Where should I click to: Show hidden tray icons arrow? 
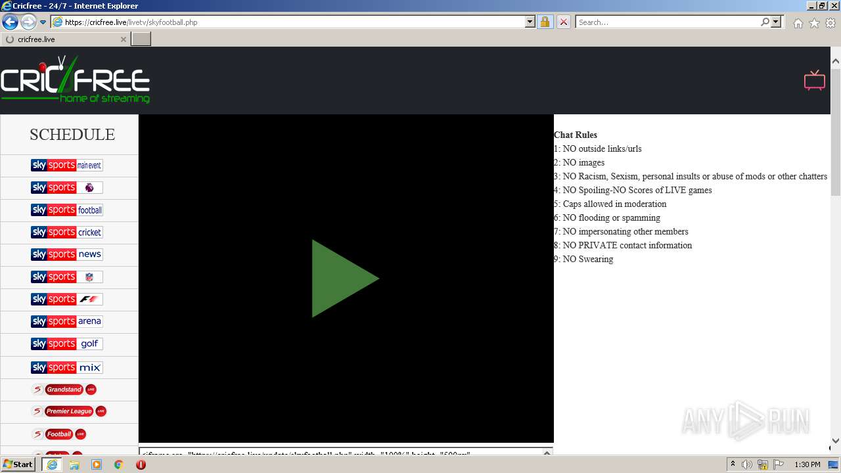click(x=733, y=464)
